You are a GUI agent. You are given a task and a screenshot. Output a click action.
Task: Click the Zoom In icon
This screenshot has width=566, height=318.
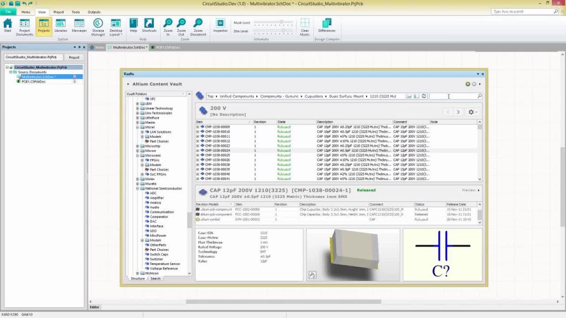168,27
